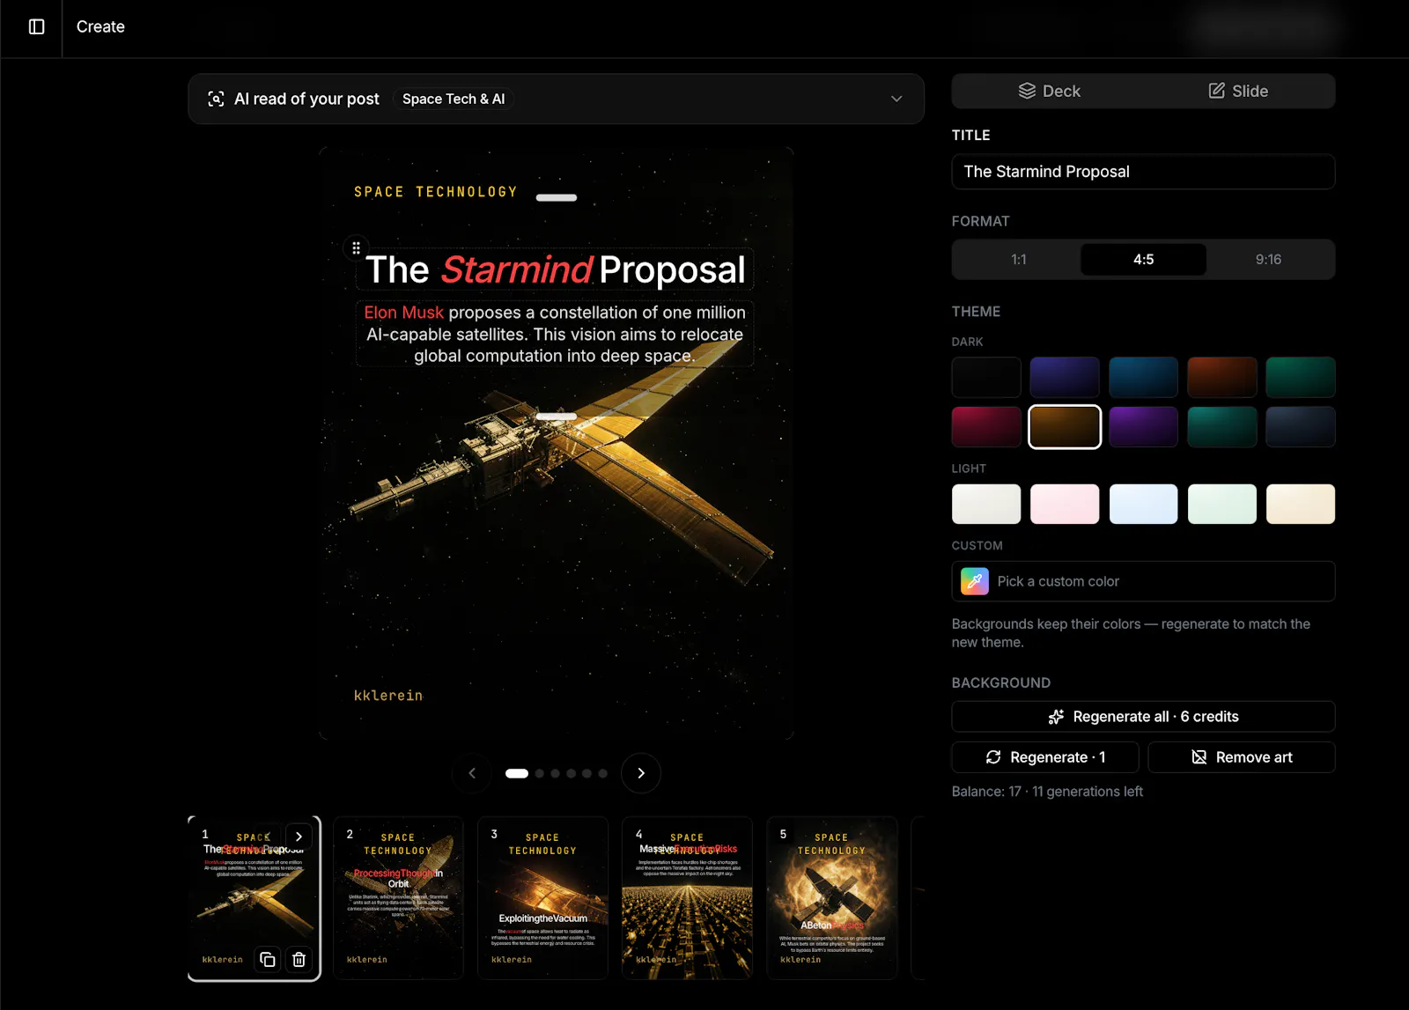Choose the pink light theme swatch

click(1065, 504)
